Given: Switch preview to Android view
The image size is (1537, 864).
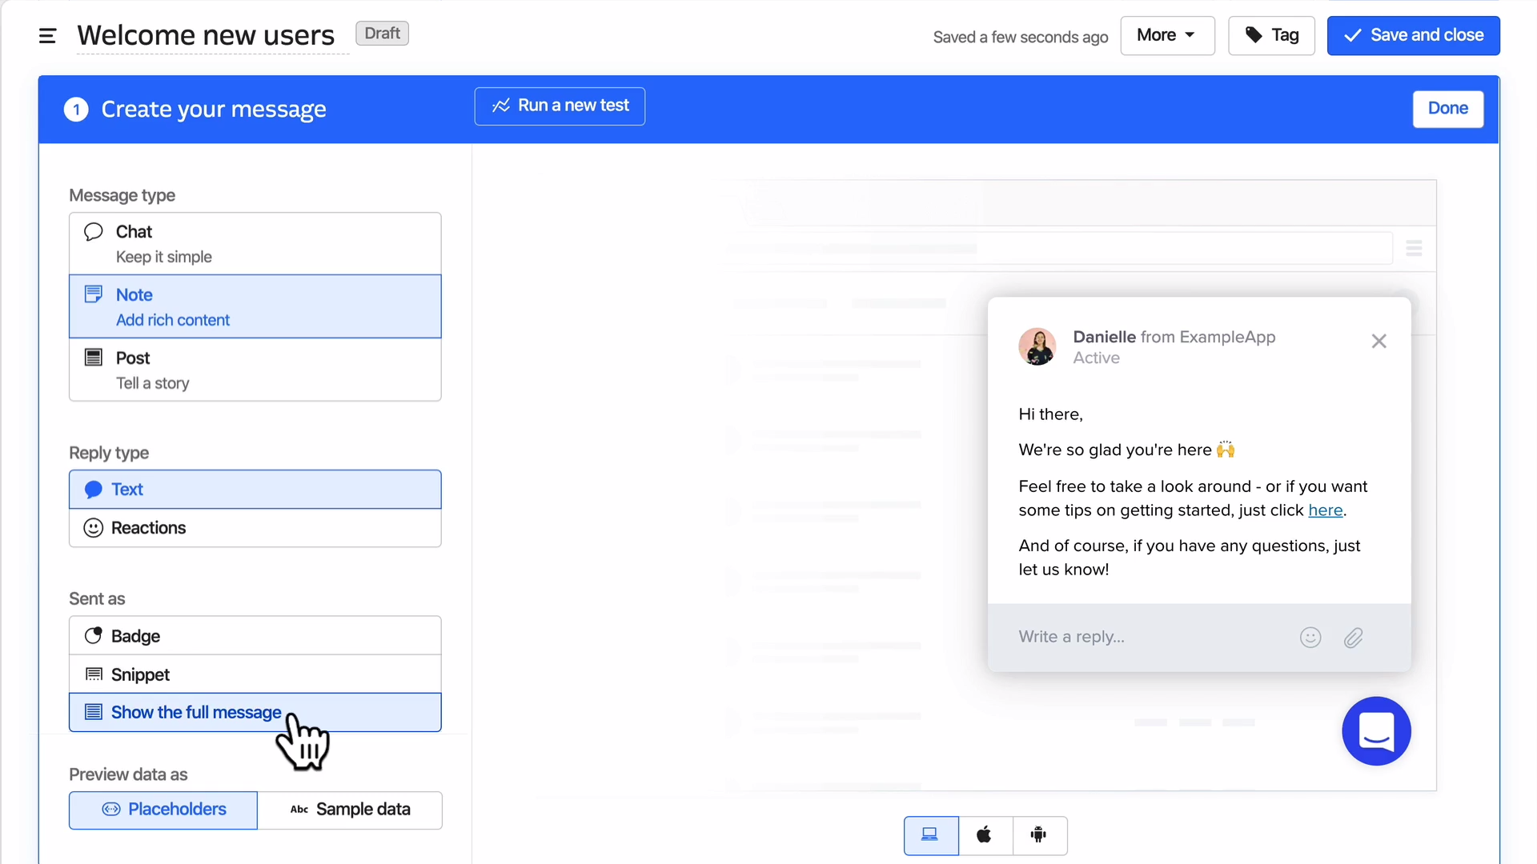Looking at the screenshot, I should click(x=1039, y=835).
